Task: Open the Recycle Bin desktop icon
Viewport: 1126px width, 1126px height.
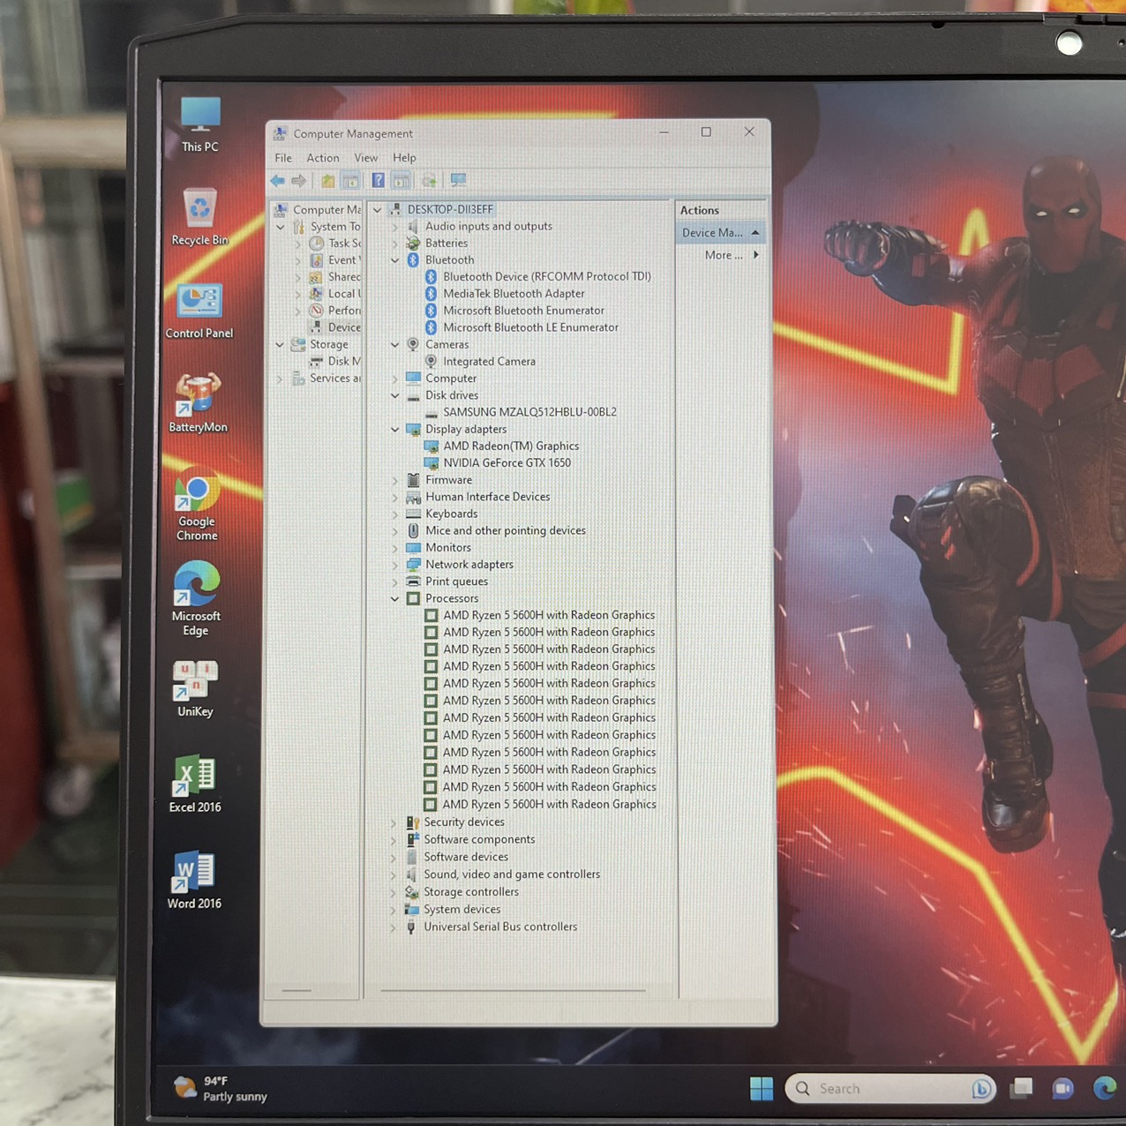Action: coord(200,217)
